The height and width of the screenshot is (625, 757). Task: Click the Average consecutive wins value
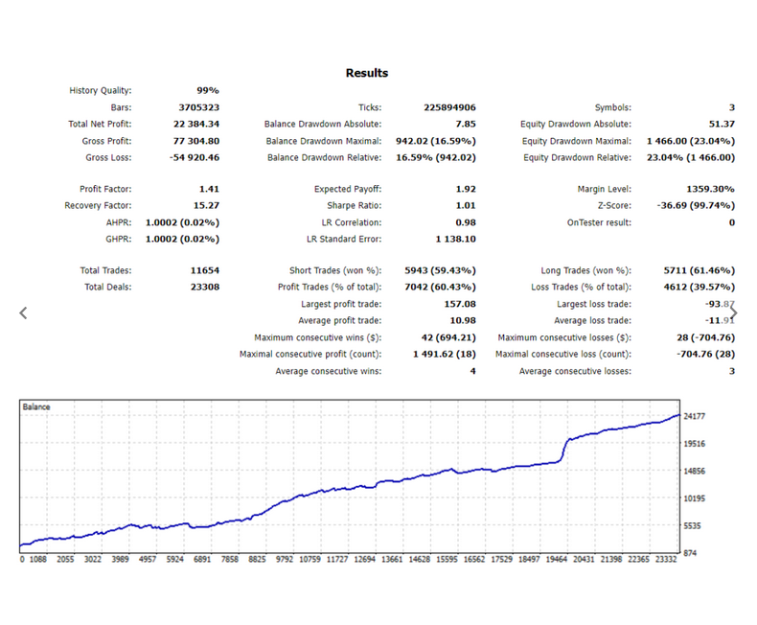[472, 371]
